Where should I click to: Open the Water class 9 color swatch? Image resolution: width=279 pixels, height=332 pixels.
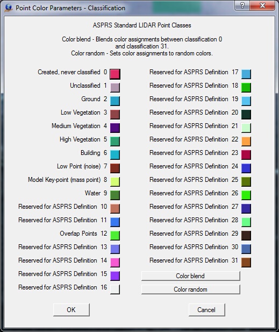coord(115,195)
